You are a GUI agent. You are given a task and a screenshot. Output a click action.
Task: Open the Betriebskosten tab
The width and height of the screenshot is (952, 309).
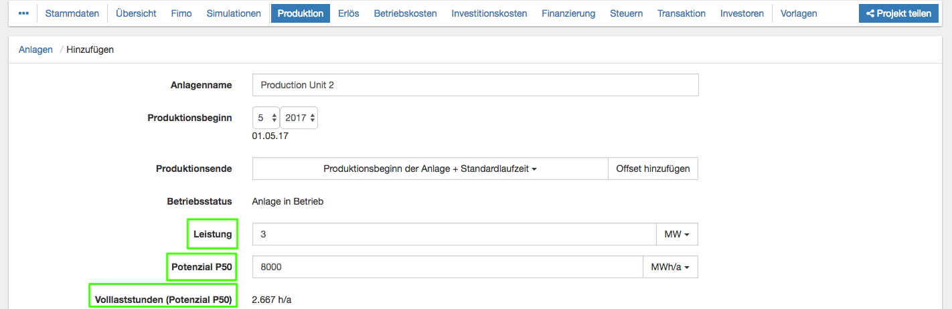click(405, 13)
